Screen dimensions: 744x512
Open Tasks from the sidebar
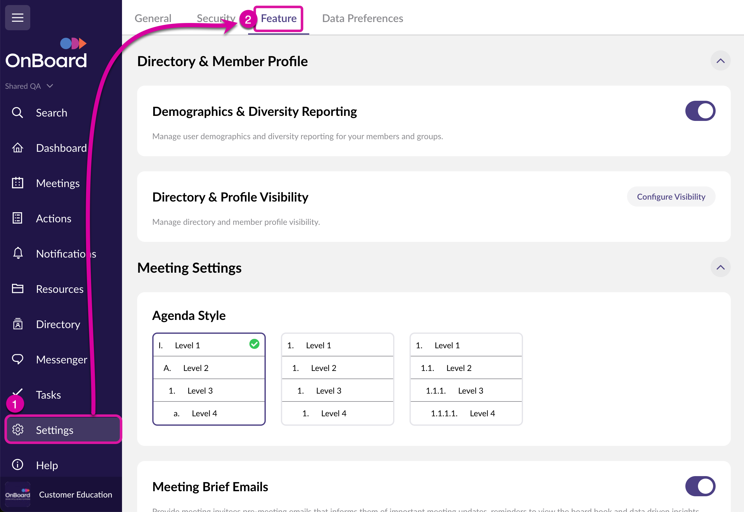click(48, 395)
